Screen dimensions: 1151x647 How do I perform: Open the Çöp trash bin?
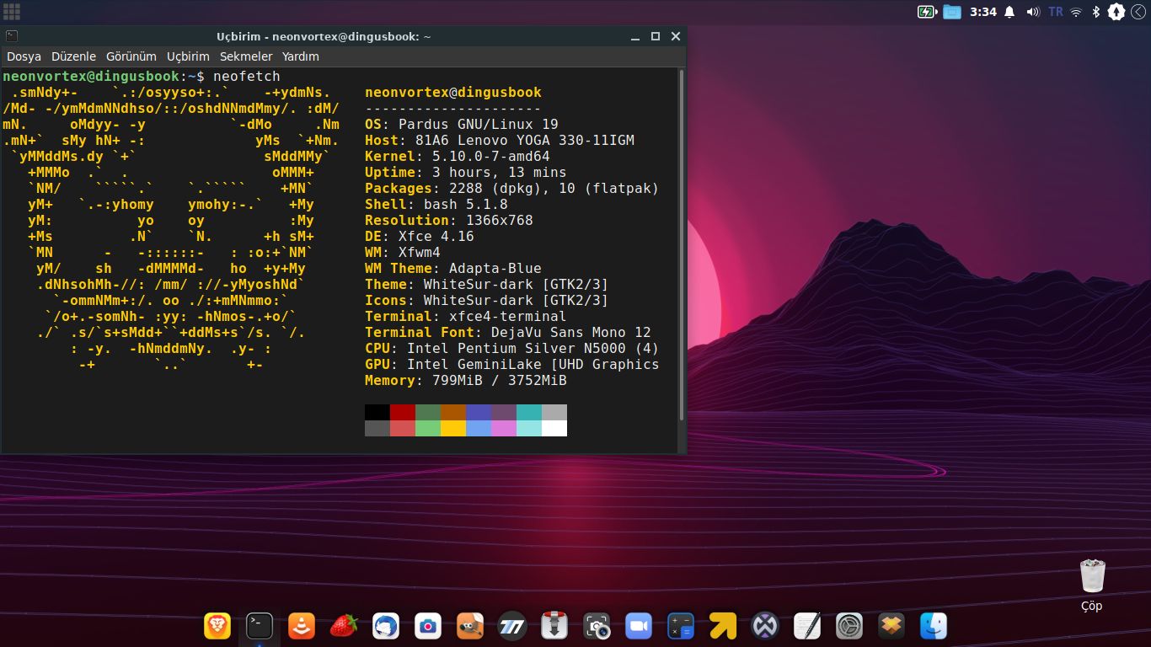1091,577
